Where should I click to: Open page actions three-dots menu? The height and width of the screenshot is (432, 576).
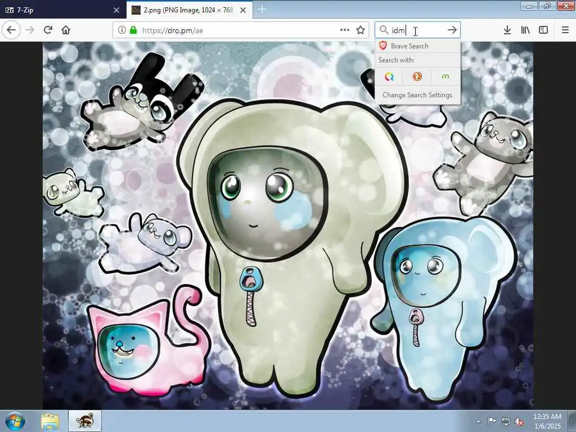[x=345, y=30]
